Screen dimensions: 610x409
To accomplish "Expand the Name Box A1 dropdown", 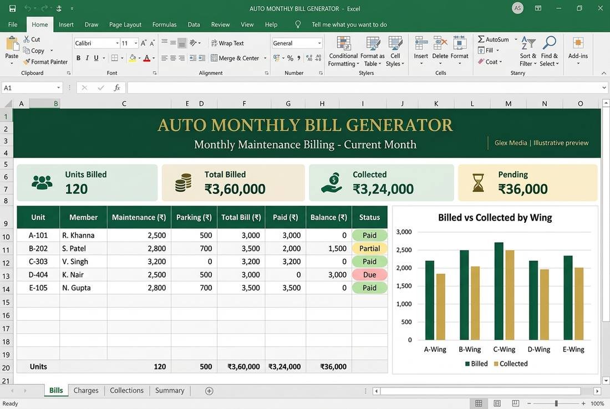I will pos(58,88).
